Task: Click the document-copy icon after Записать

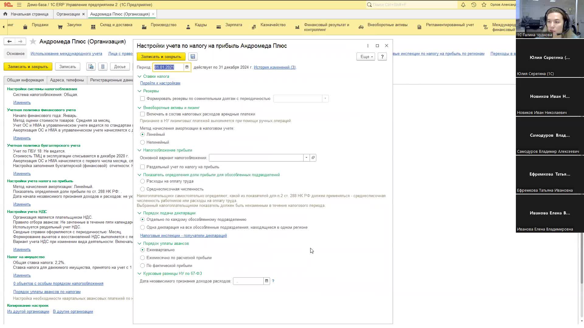Action: tap(91, 67)
